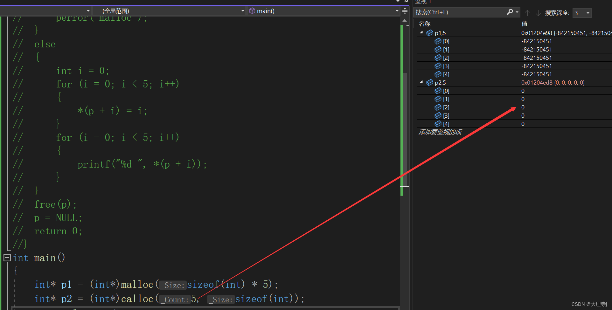Click the p1,5 variable cube icon
This screenshot has height=310, width=612.
click(430, 33)
